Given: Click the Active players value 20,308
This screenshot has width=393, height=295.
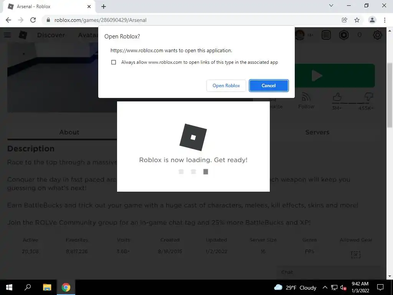Looking at the screenshot, I should [x=30, y=251].
